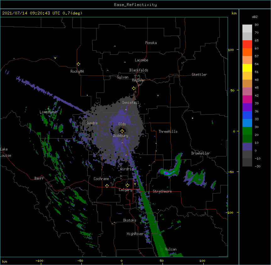Click the yellow marker below Cochrane

tap(107, 186)
